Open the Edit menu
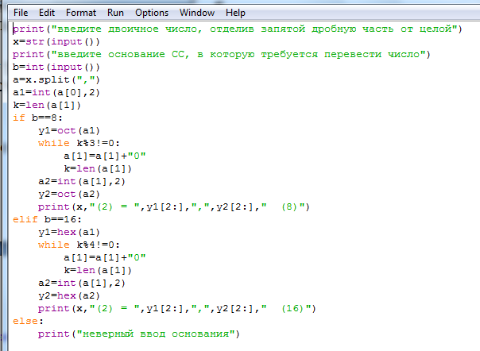Image resolution: width=480 pixels, height=351 pixels. point(47,13)
